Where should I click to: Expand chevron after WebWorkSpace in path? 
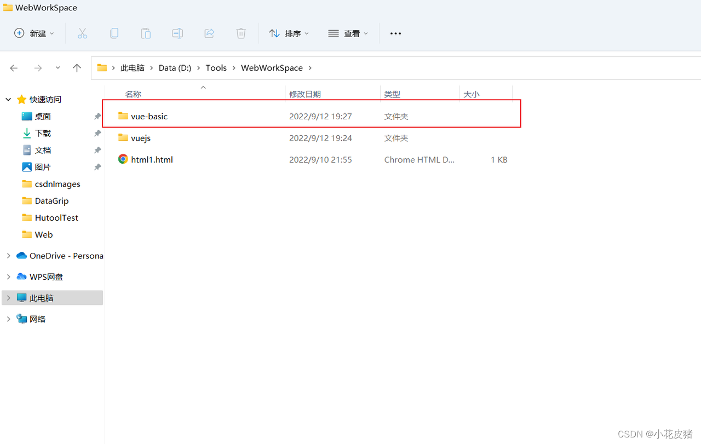(311, 68)
